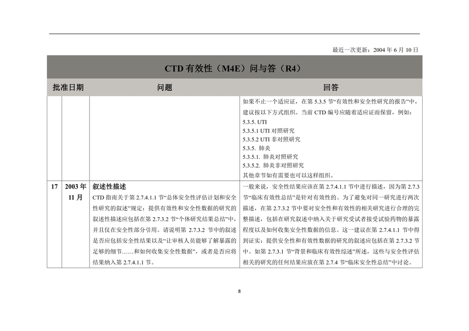Click the line "5.3.5.1 UTI 对照研究"

[x=269, y=131]
